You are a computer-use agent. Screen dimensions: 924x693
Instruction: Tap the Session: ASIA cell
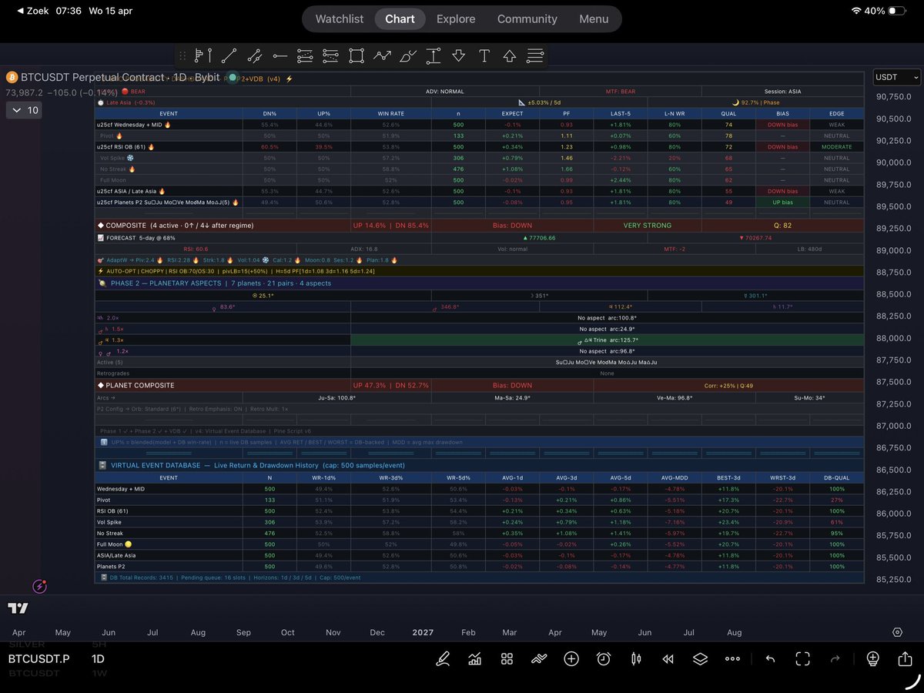coord(782,92)
